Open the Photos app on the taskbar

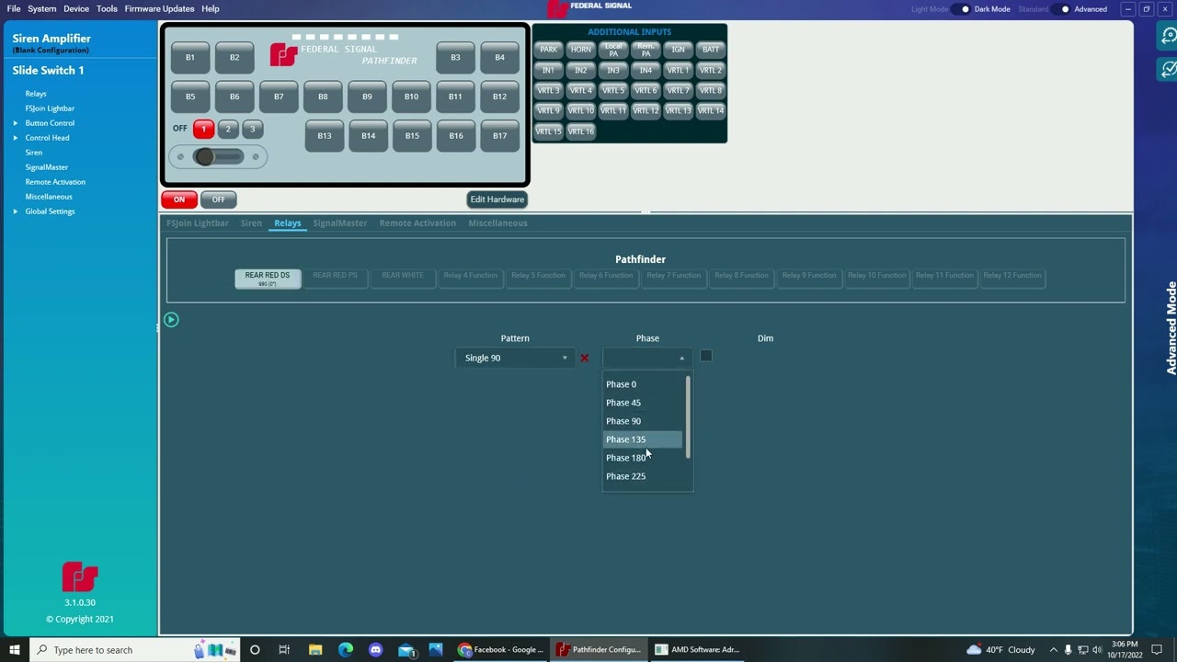(x=436, y=650)
